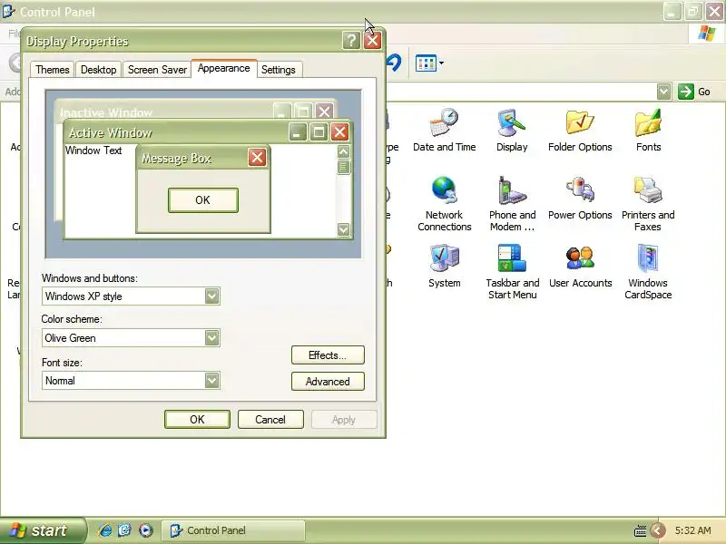Expand the Color scheme dropdown
This screenshot has height=544, width=726.
212,337
